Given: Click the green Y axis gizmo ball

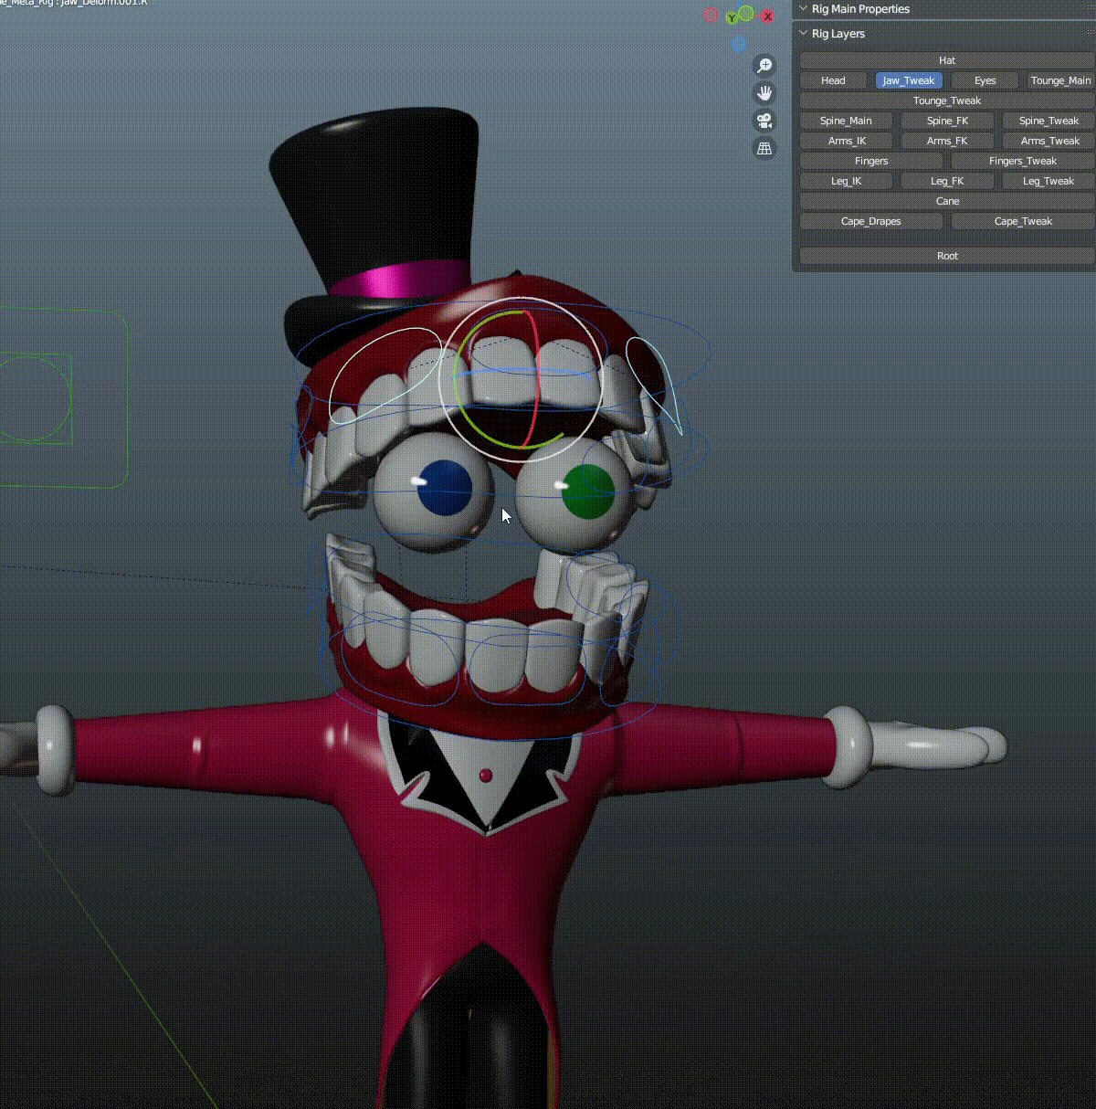Looking at the screenshot, I should coord(731,18).
